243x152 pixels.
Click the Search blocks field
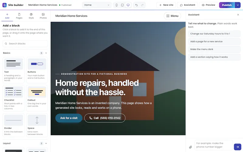point(25,43)
